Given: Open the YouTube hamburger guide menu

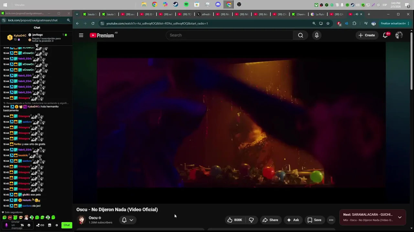Looking at the screenshot, I should 81,35.
